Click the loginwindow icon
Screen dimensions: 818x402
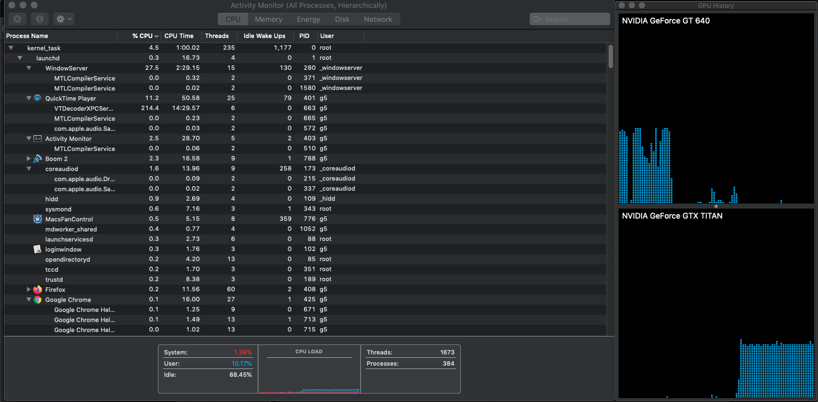coord(38,249)
